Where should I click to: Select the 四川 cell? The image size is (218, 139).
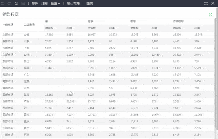[x=26, y=108]
